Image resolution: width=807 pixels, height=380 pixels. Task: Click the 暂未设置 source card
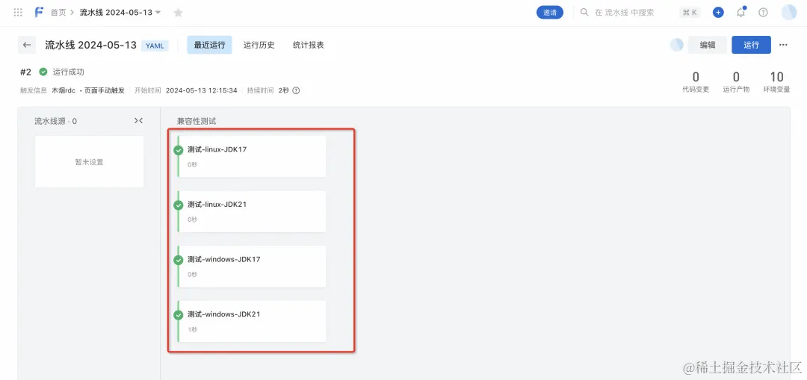tap(89, 161)
